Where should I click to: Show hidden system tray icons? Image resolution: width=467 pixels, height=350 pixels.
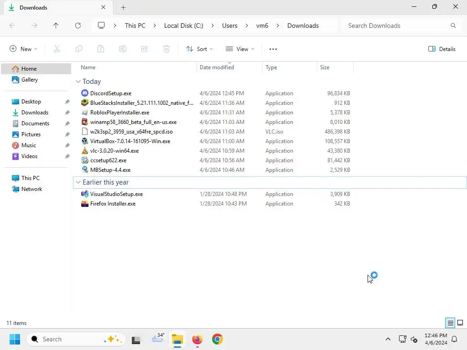pos(388,339)
